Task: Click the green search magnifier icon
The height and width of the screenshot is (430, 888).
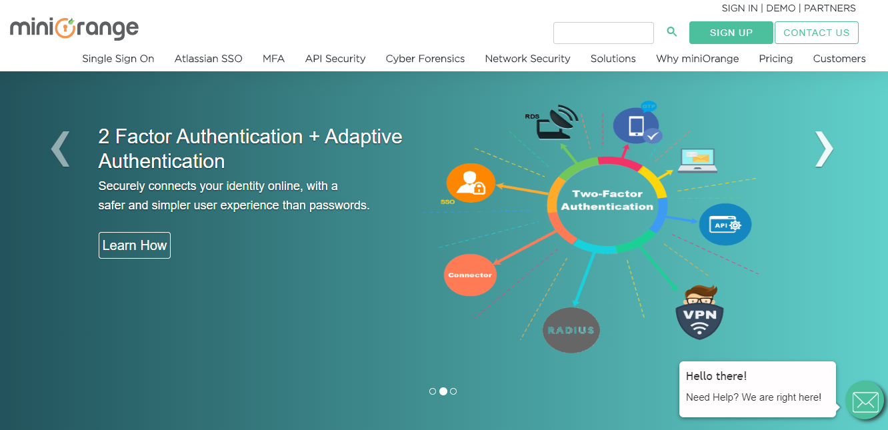Action: (672, 32)
